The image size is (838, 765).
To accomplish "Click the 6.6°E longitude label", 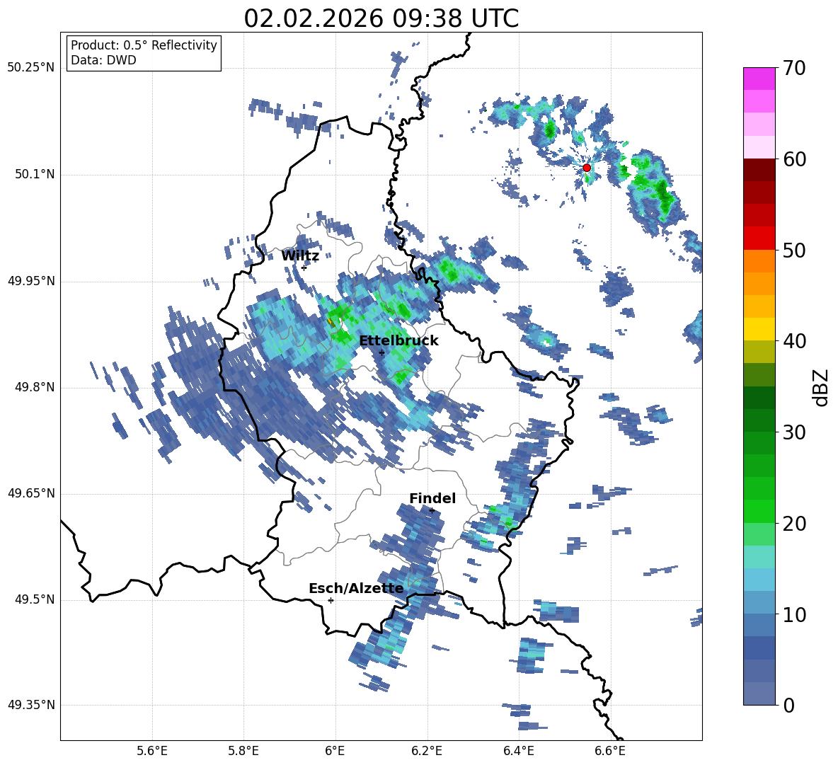I will tap(610, 751).
